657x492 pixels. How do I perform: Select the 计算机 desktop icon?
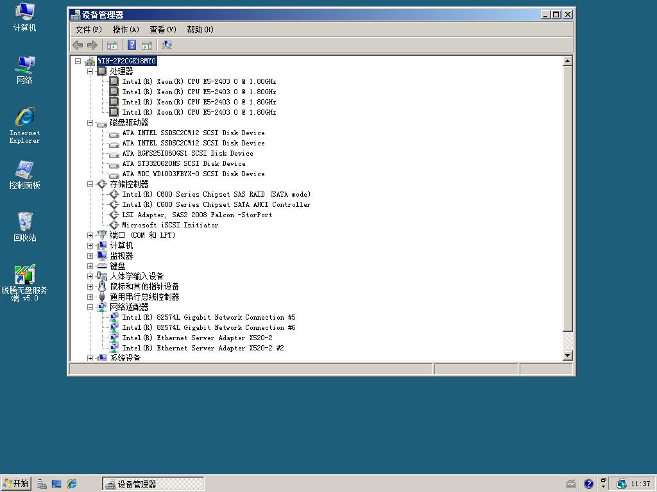coord(25,17)
